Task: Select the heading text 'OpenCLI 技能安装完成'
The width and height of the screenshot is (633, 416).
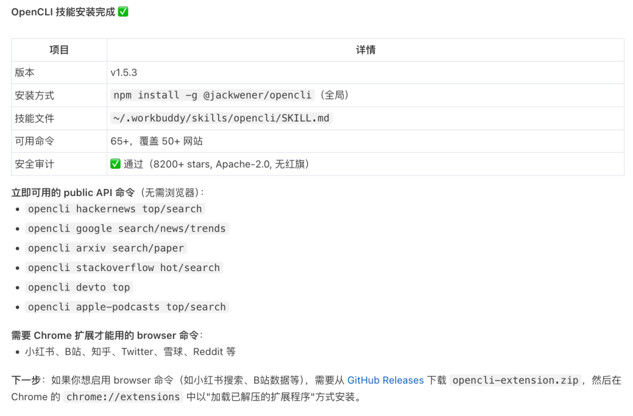Action: [x=63, y=12]
